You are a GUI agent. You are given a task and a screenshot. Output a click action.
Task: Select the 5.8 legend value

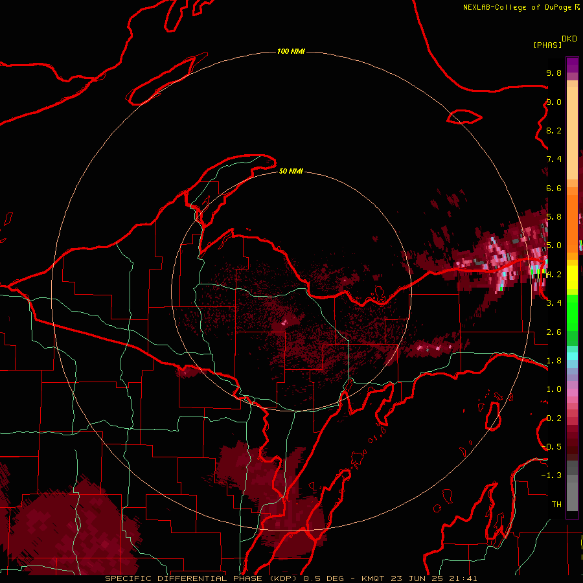[554, 217]
